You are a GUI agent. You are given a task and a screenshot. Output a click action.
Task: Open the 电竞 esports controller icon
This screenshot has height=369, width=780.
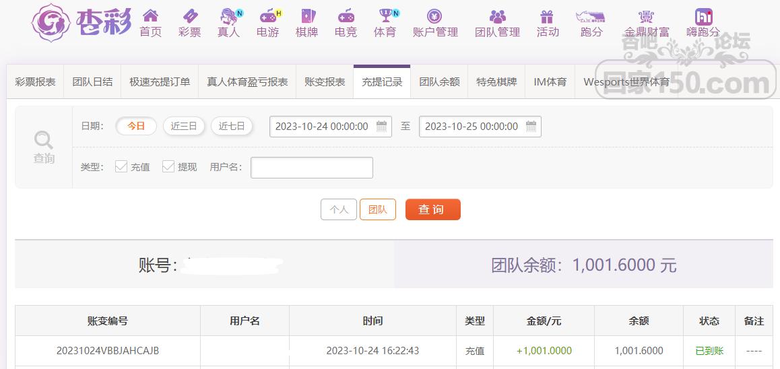(346, 15)
